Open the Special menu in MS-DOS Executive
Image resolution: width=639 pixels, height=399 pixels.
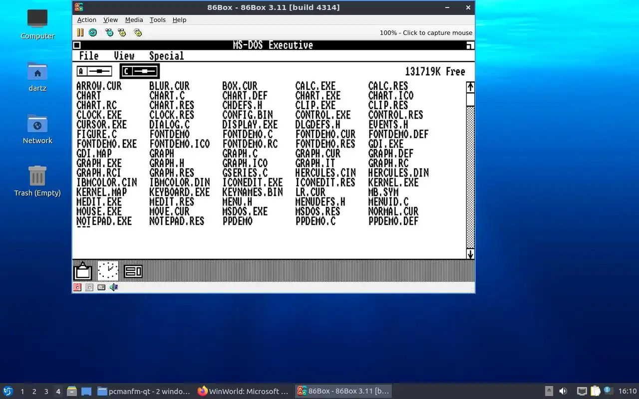point(167,56)
